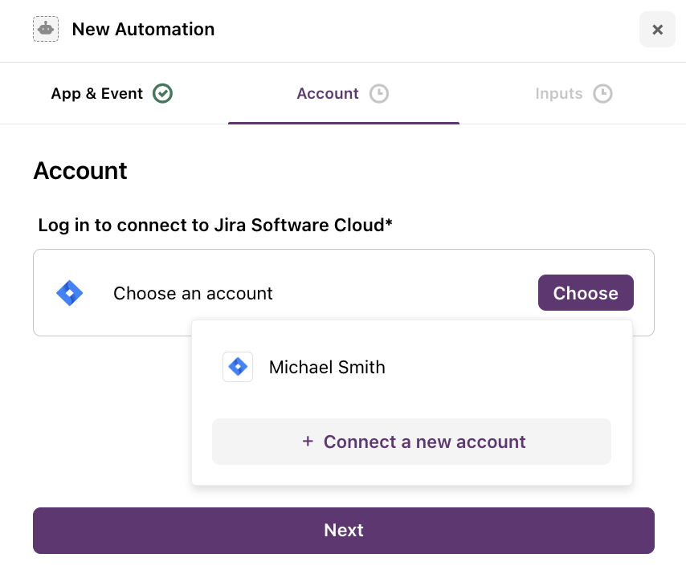Click the clock icon beside Inputs tab
686x570 pixels.
tap(602, 94)
